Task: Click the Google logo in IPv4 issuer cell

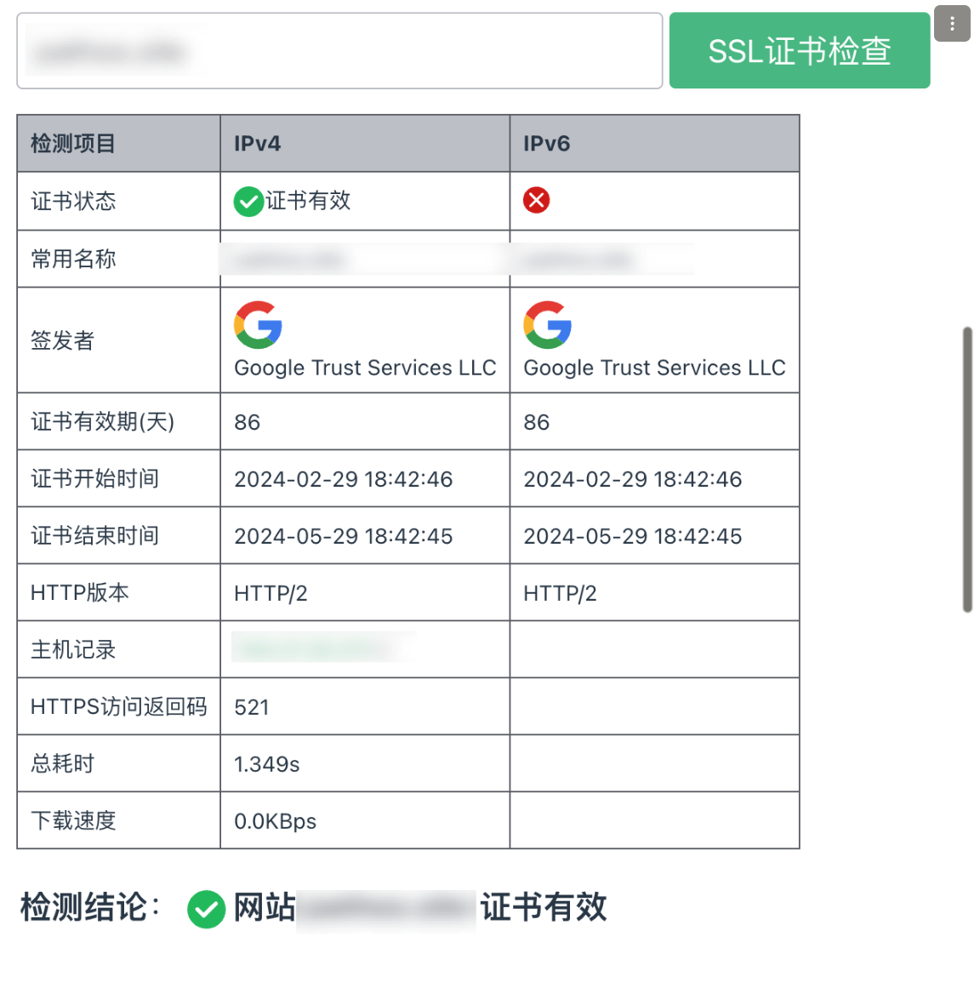Action: pos(258,324)
